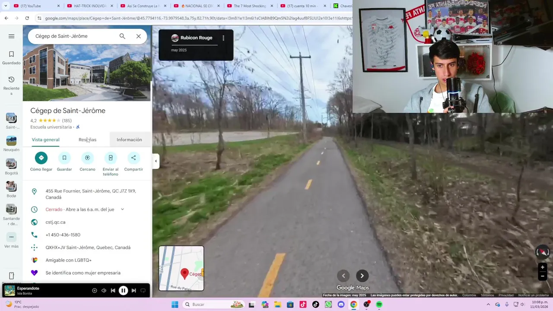Click Notificar un problema link
Viewport: 553px width, 311px height.
click(534, 295)
